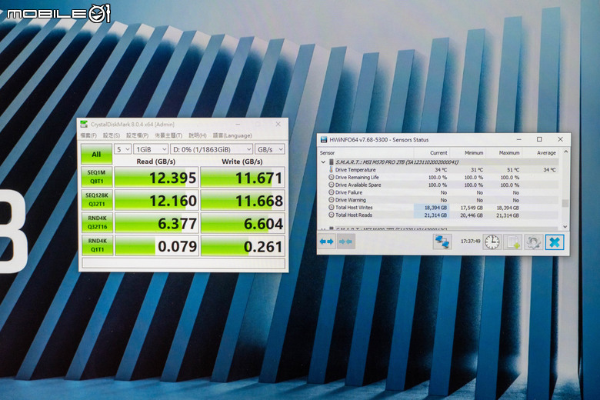This screenshot has width=600, height=400.
Task: Open the test size dropdown showing 1GiB
Action: click(151, 149)
